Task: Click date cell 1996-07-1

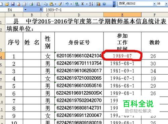Action: coord(122,78)
